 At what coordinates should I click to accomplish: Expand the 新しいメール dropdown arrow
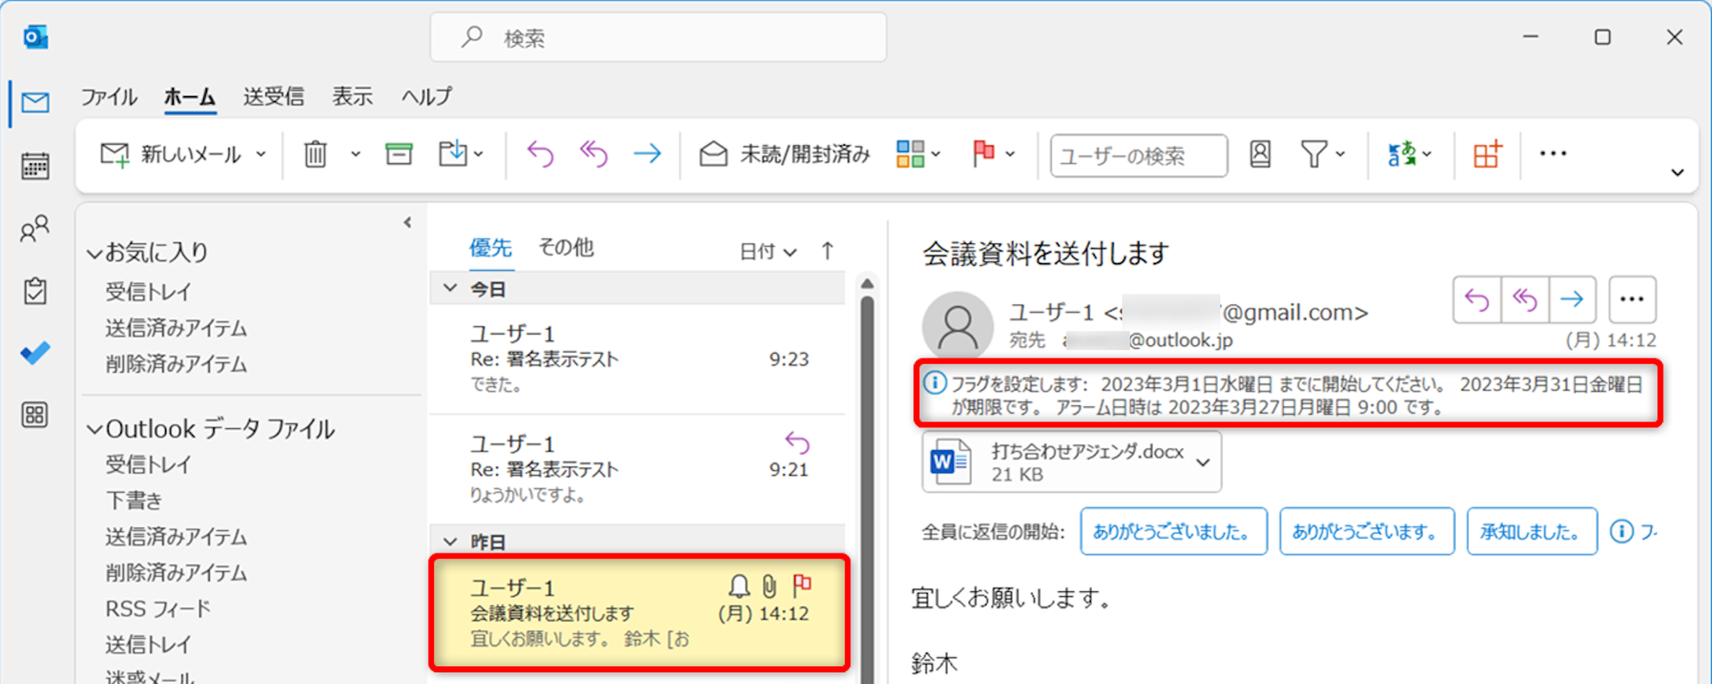[261, 155]
